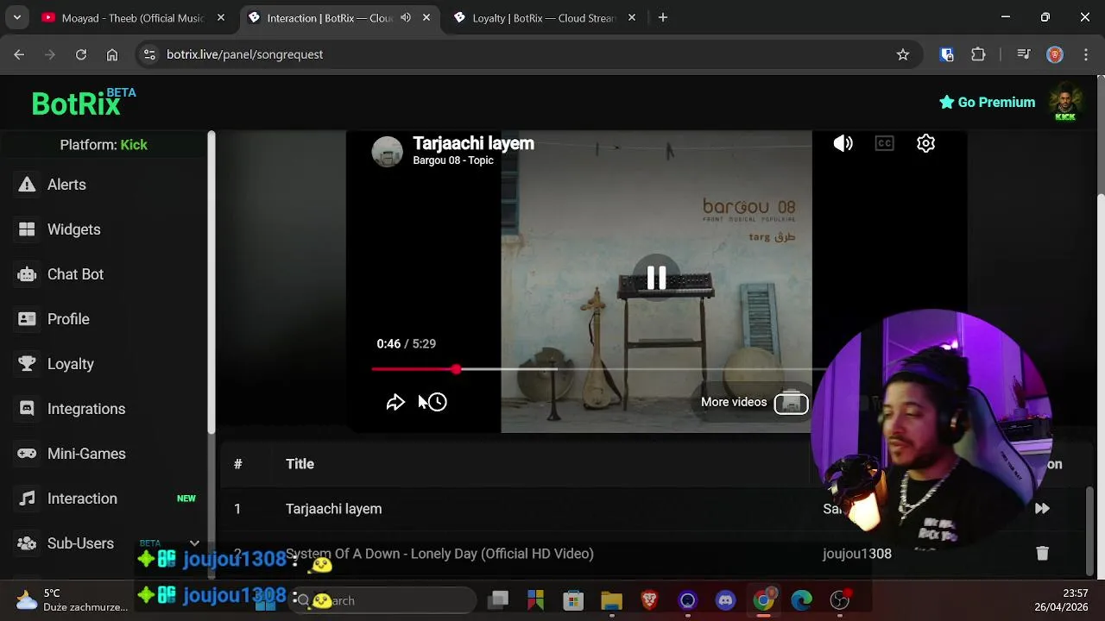Click the browser home button
Viewport: 1105px width, 621px height.
112,54
